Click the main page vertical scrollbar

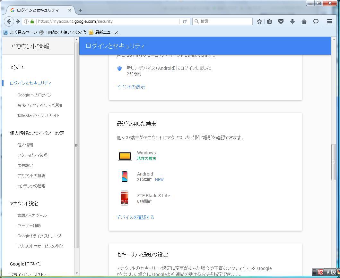pos(334,162)
